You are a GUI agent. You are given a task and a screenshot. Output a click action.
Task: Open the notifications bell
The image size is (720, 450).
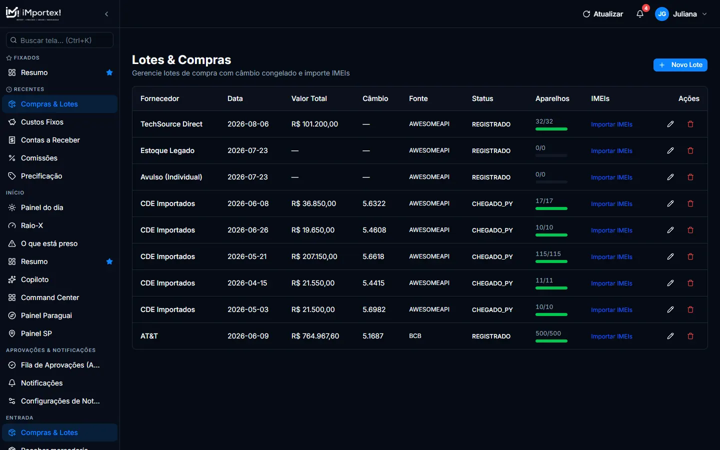tap(640, 14)
